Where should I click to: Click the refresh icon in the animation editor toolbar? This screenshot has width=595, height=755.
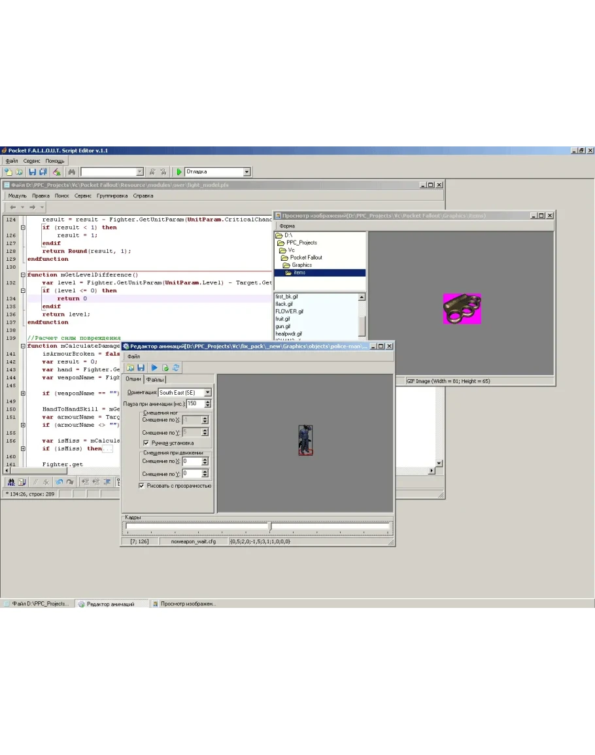point(176,368)
